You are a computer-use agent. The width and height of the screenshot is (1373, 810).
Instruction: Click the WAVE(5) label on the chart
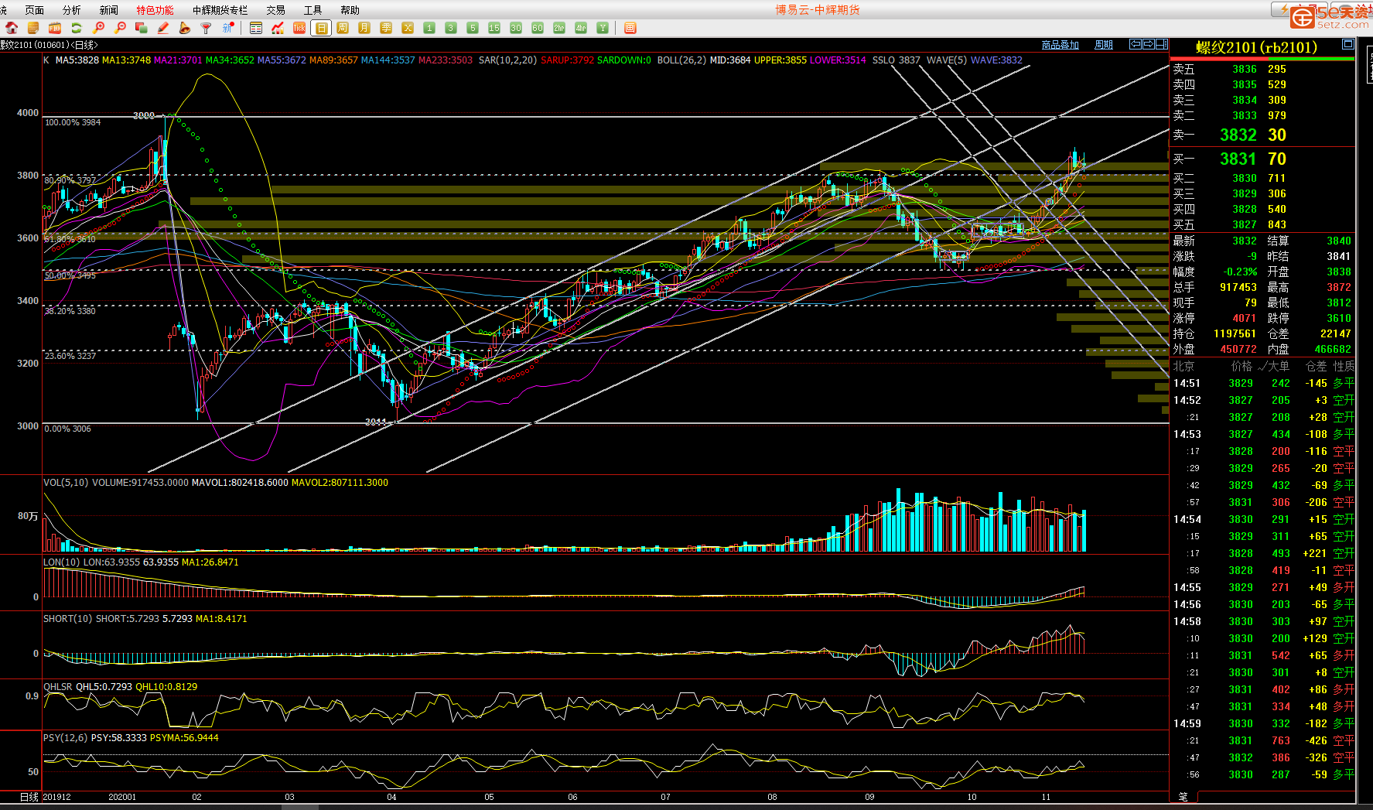point(947,60)
